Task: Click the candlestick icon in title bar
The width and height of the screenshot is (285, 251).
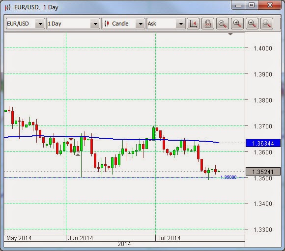Action: 8,8
